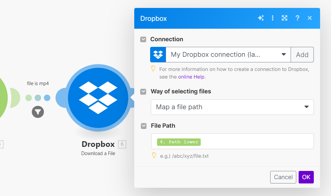Collapse the File Path section
Screen dimensions: 331x196
click(144, 126)
